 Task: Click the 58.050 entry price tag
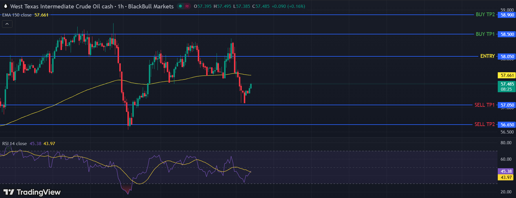(507, 57)
